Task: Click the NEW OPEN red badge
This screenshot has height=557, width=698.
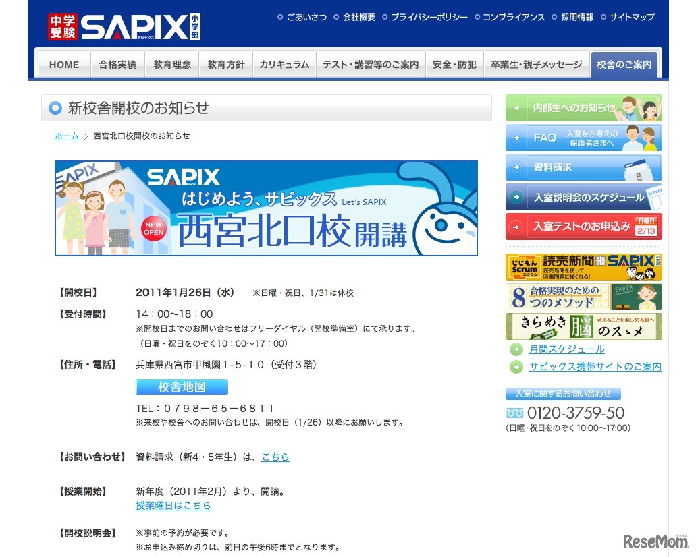Action: pyautogui.click(x=154, y=229)
